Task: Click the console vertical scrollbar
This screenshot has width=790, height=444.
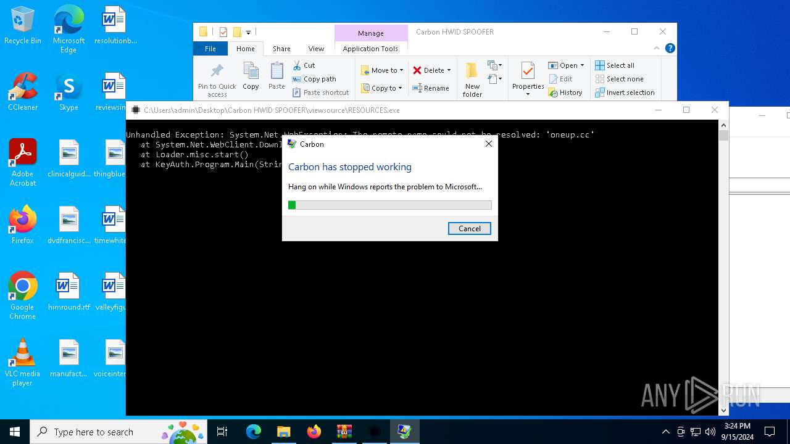Action: coord(723,268)
